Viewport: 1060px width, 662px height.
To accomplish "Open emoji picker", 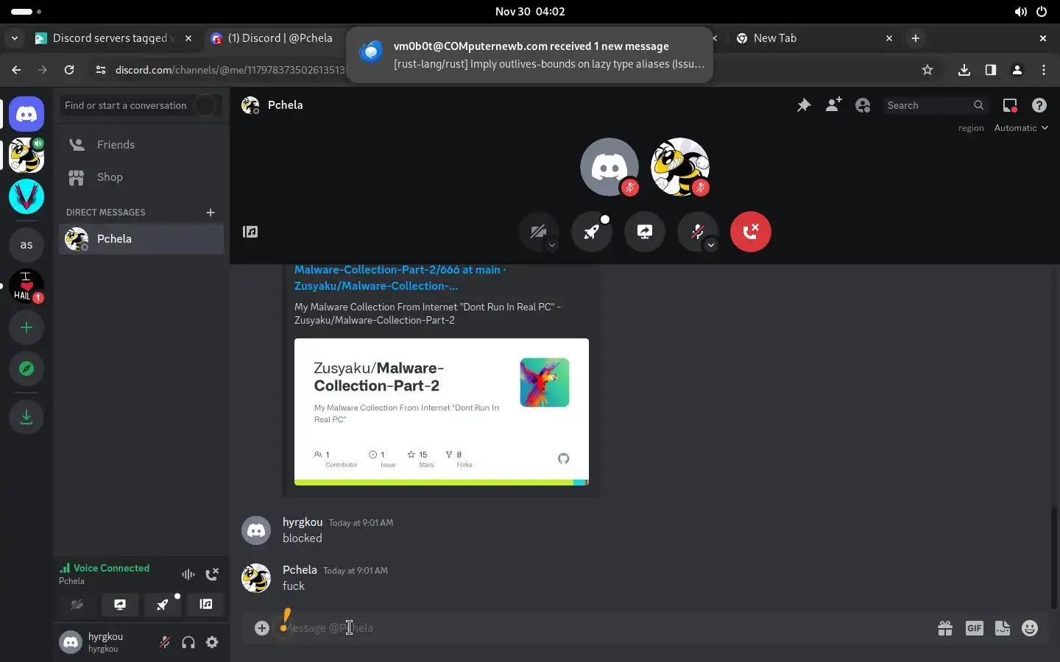I will 1030,627.
